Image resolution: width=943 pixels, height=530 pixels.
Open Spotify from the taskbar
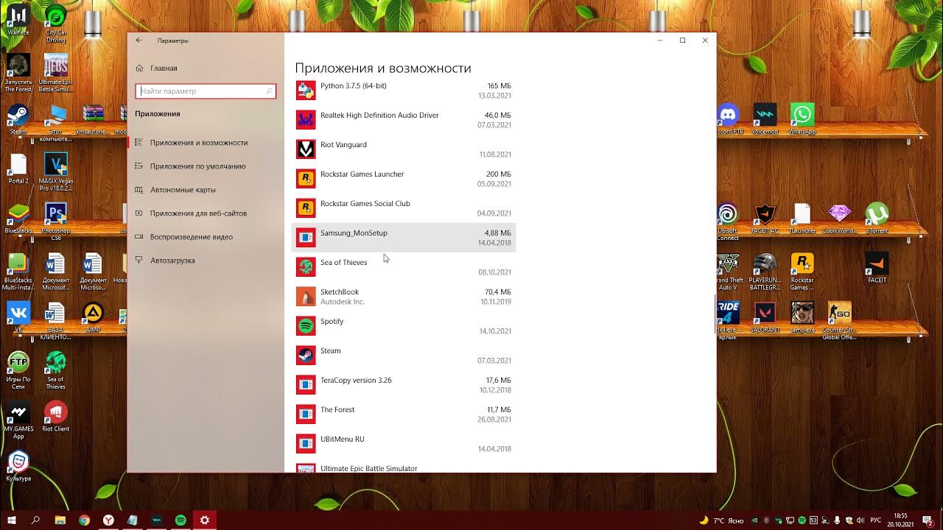(180, 520)
